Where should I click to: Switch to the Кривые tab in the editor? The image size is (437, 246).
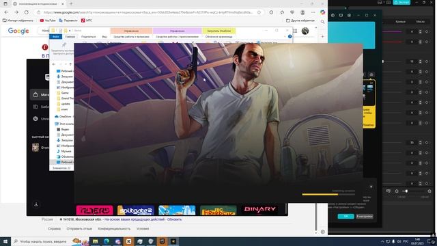400,21
